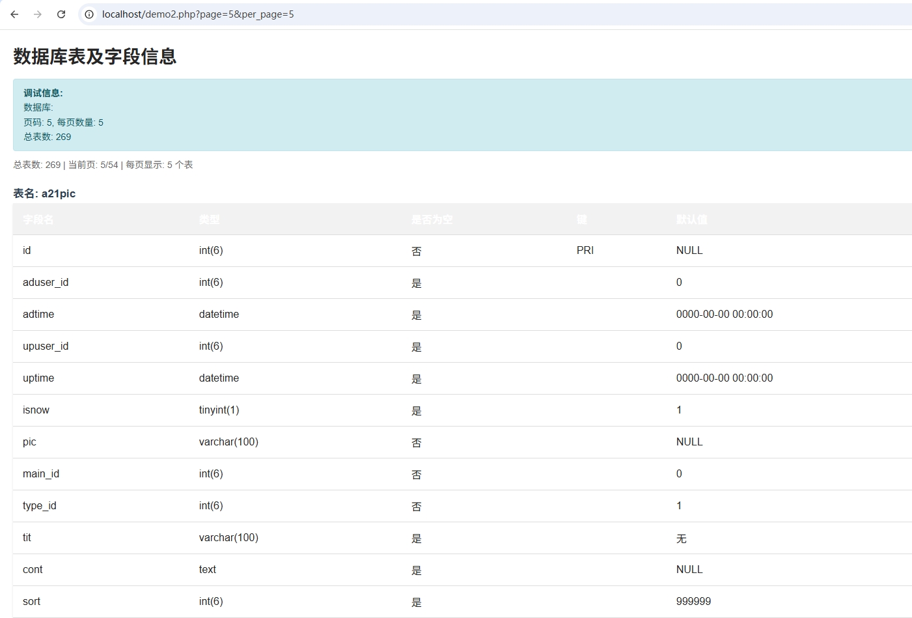This screenshot has width=912, height=618.
Task: Click NULL default in id row
Action: pos(689,251)
